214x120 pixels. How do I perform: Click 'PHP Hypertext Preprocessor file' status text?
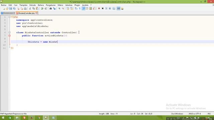pos(13,114)
